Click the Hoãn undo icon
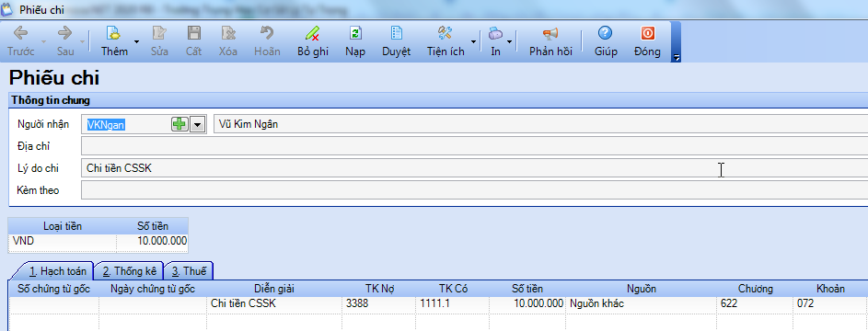Viewport: 868px width, 331px height. click(267, 33)
